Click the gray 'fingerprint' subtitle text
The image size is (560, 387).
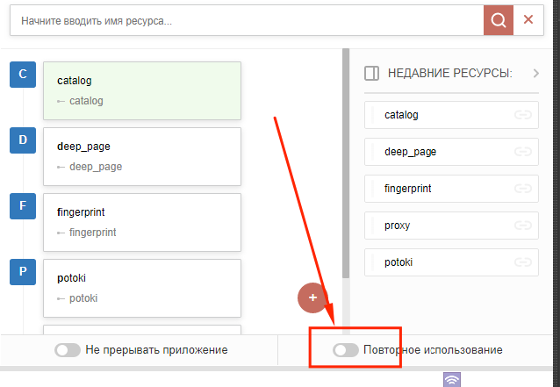pyautogui.click(x=92, y=233)
